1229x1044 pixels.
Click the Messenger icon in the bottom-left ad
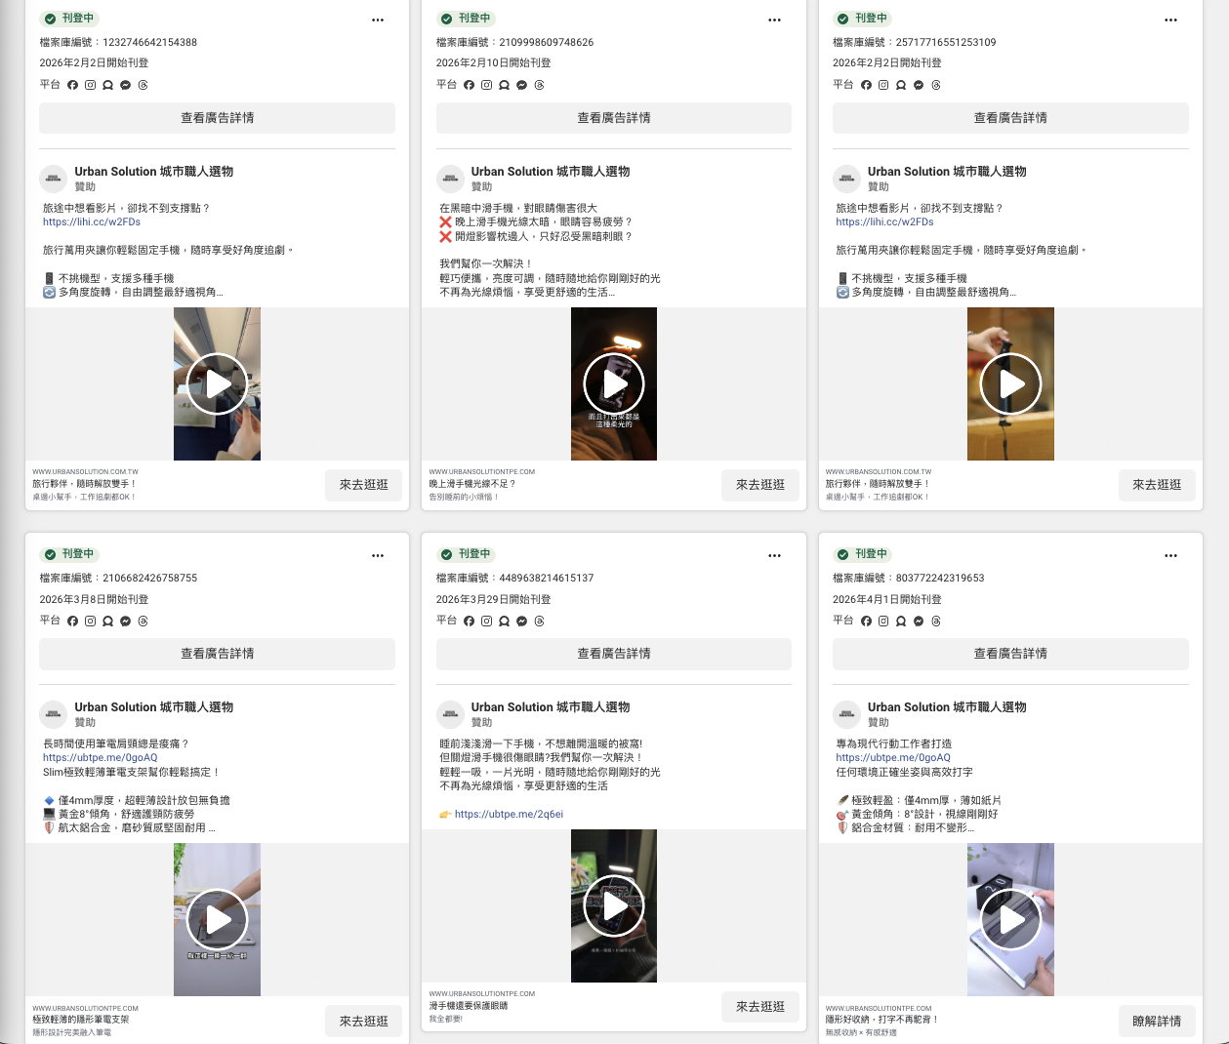(125, 621)
